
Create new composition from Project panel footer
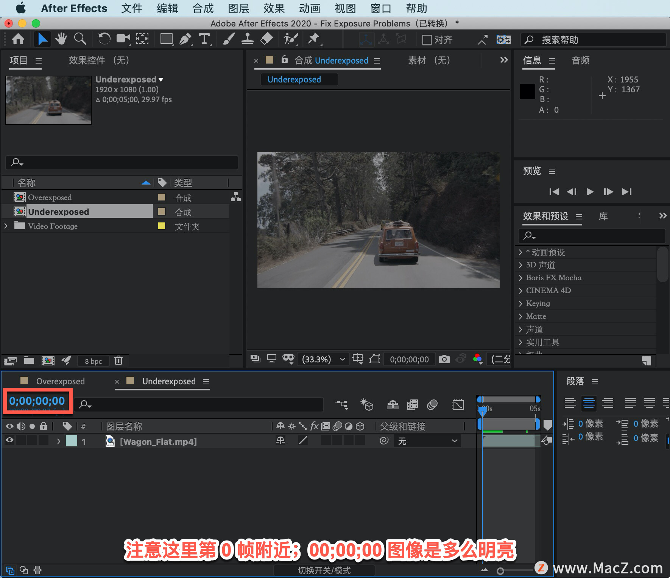click(x=48, y=360)
